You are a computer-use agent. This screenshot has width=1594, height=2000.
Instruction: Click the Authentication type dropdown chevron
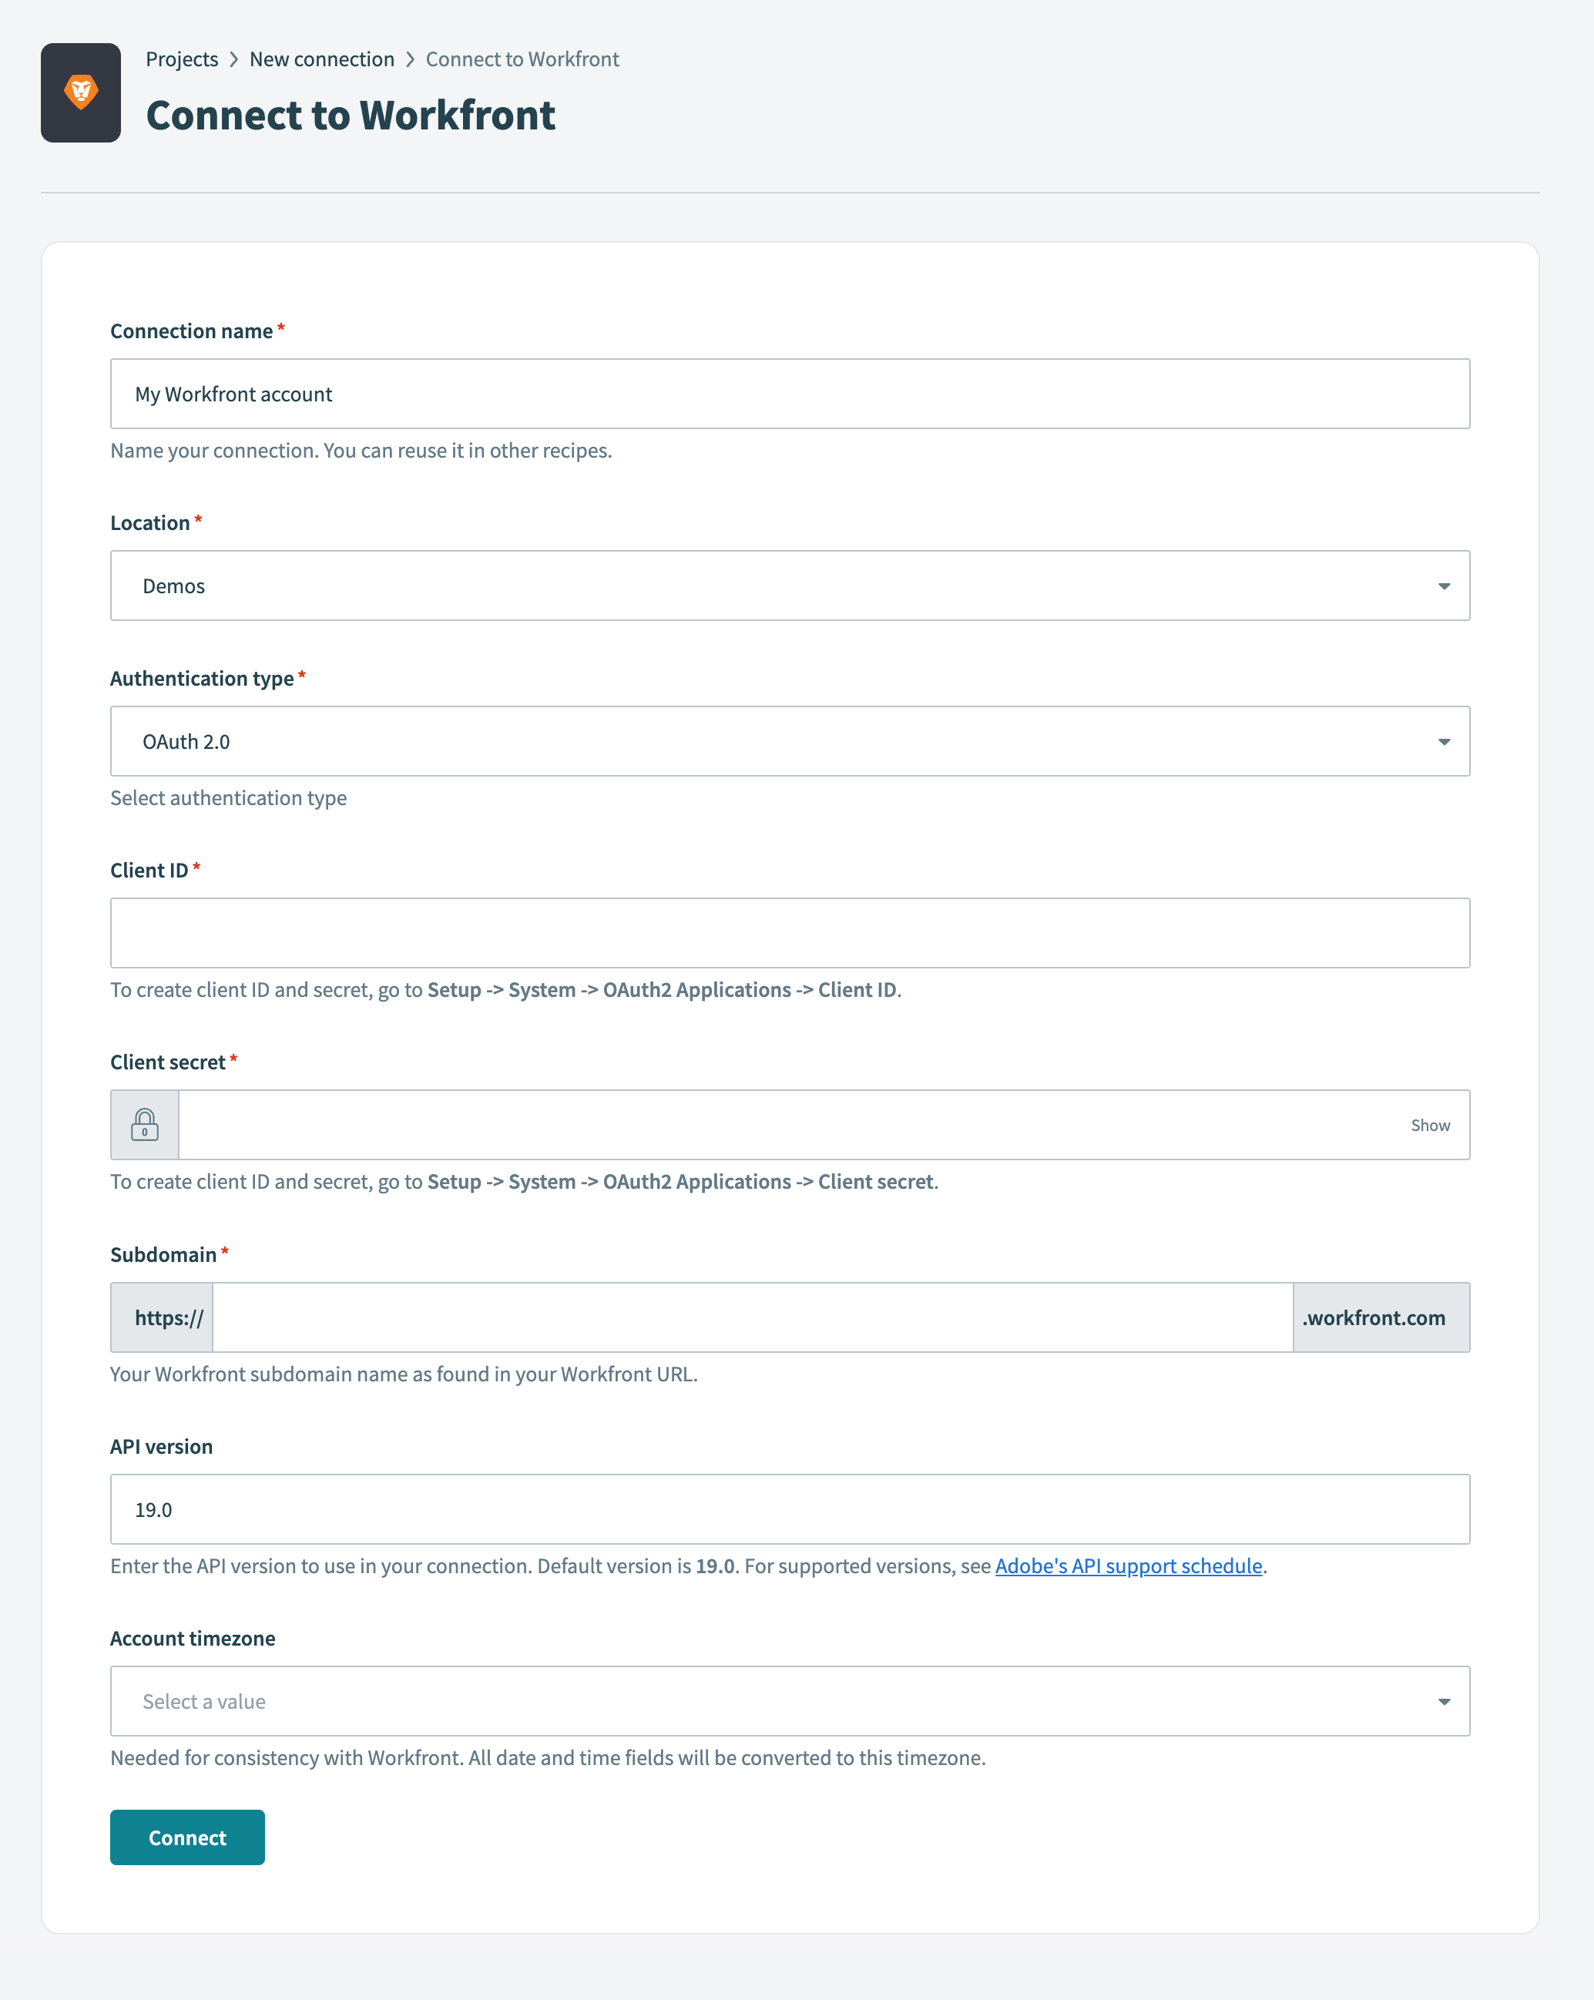click(1444, 740)
